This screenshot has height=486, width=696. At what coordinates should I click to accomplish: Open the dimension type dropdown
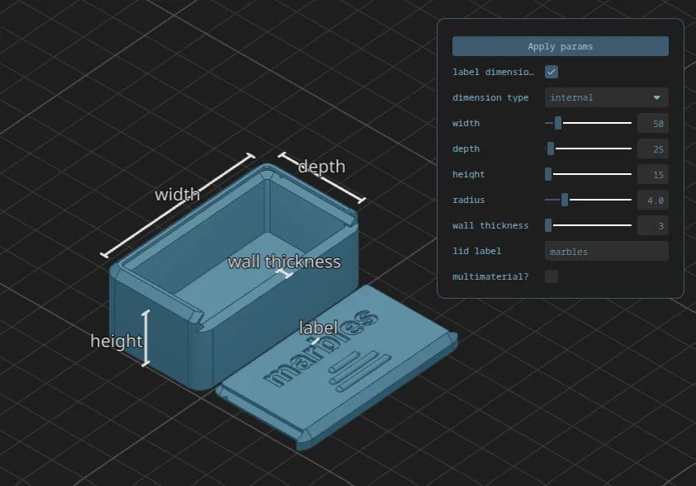point(606,97)
